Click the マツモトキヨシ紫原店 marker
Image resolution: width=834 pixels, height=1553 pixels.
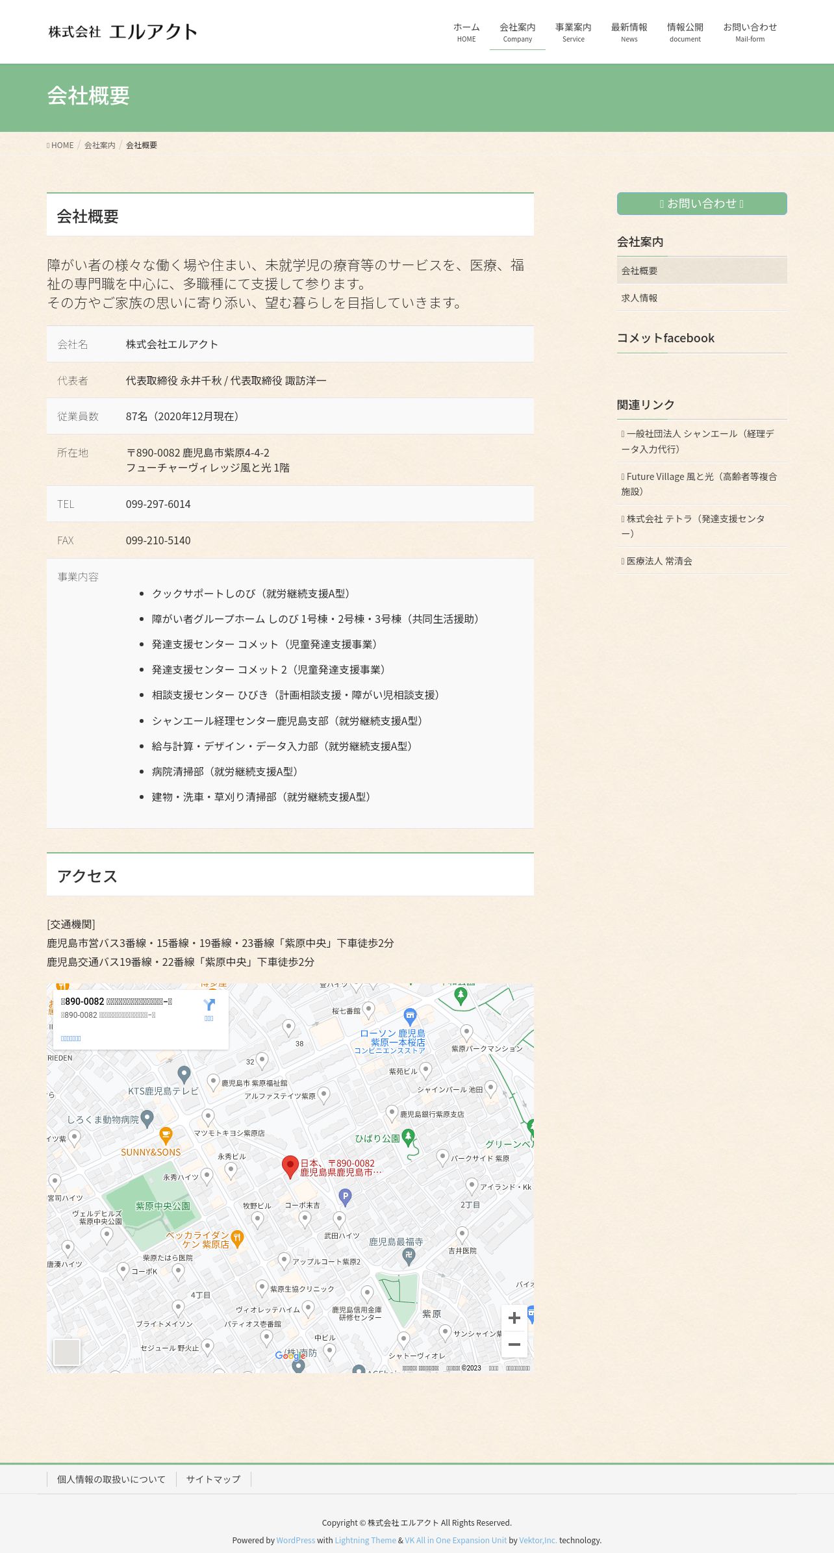tap(208, 1118)
